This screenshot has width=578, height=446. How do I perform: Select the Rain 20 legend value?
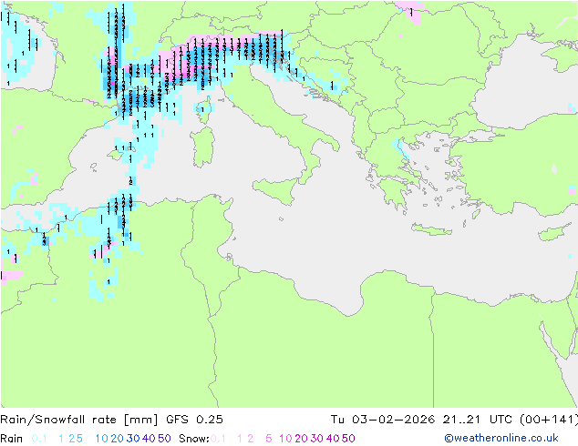click(118, 439)
